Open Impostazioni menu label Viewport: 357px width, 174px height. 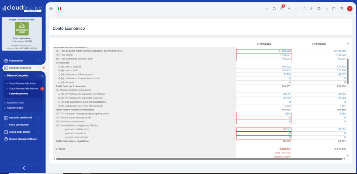click(16, 61)
